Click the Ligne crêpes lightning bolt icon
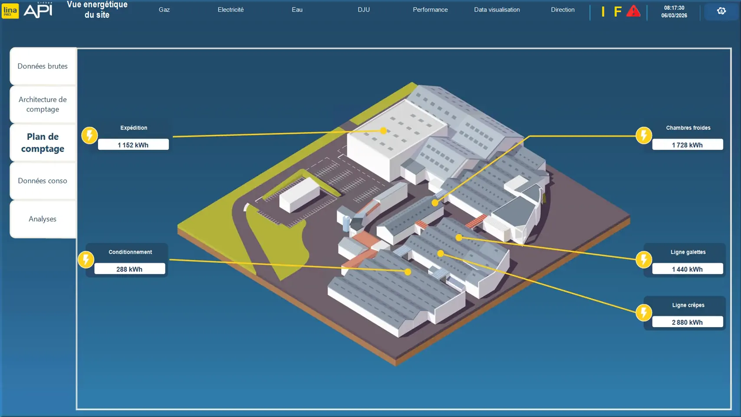This screenshot has height=417, width=741. tap(643, 312)
